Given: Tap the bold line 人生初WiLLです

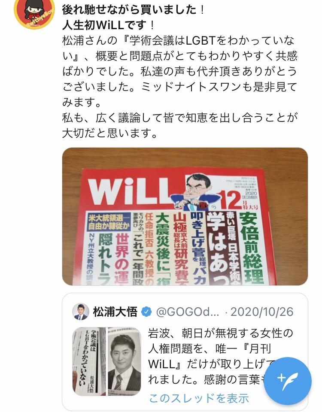Looking at the screenshot, I should [x=108, y=25].
